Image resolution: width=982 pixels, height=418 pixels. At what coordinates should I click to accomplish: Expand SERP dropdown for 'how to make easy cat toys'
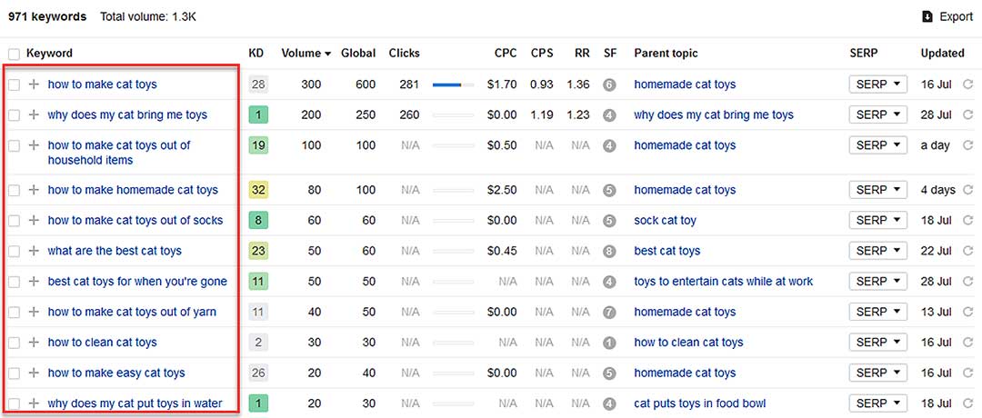877,373
